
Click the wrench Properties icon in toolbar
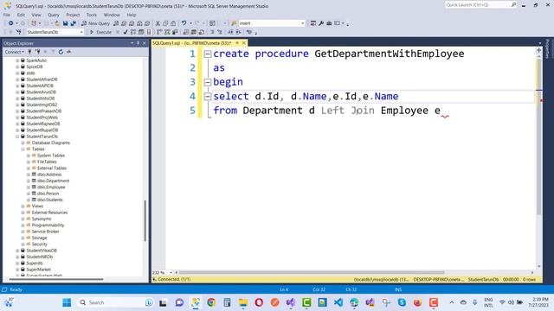(321, 23)
